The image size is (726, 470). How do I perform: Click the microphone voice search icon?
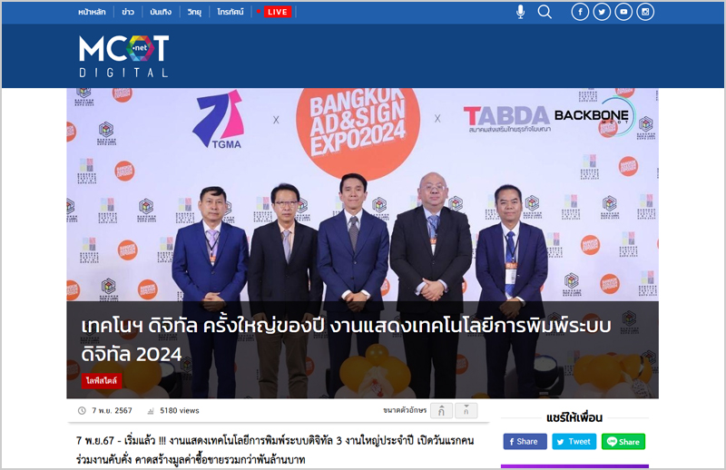pyautogui.click(x=520, y=12)
